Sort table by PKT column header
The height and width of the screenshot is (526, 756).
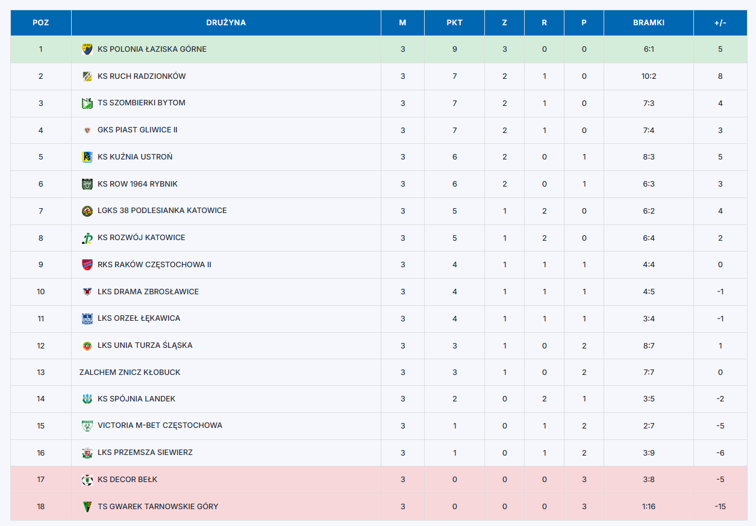455,23
